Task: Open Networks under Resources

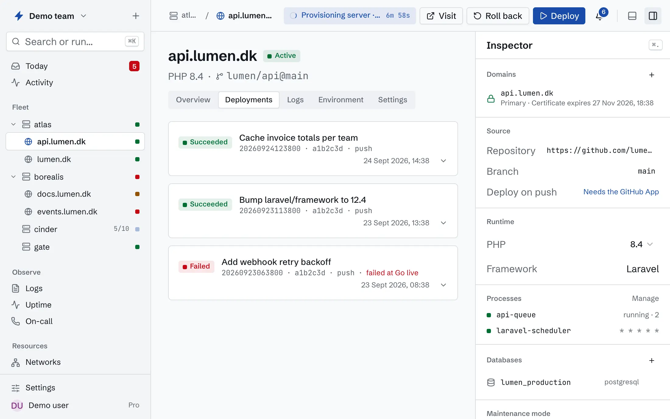Action: [x=75, y=362]
